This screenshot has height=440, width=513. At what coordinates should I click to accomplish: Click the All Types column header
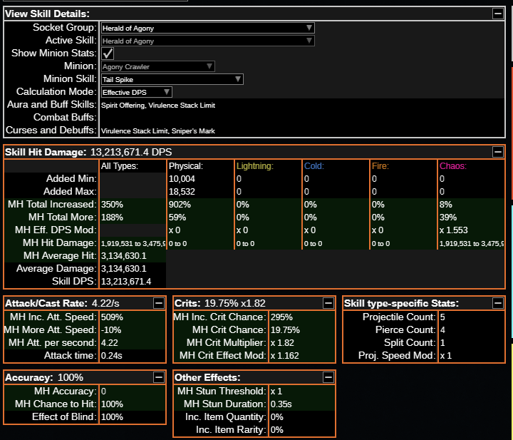coord(120,166)
